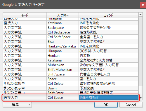Image resolution: width=146 pixels, height=111 pixels.
Task: Select 入力文字なし mode cell in Henkan row
Action: [x=25, y=56]
